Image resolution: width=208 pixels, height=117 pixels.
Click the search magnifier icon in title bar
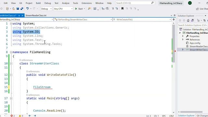click(152, 3)
